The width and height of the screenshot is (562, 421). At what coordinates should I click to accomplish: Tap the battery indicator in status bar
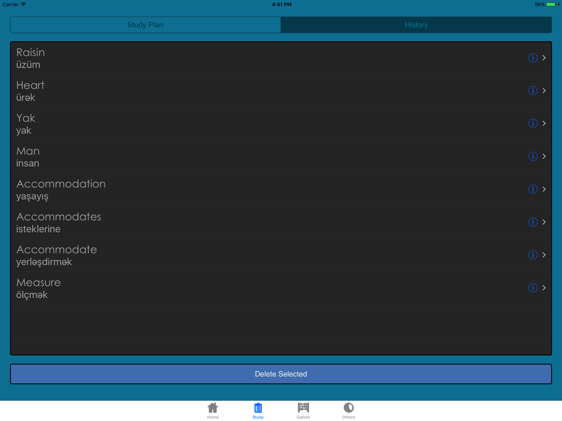551,4
